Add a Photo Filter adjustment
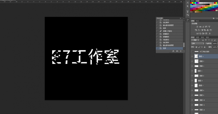Screen dimensions: 218x114 (x=205, y=30)
